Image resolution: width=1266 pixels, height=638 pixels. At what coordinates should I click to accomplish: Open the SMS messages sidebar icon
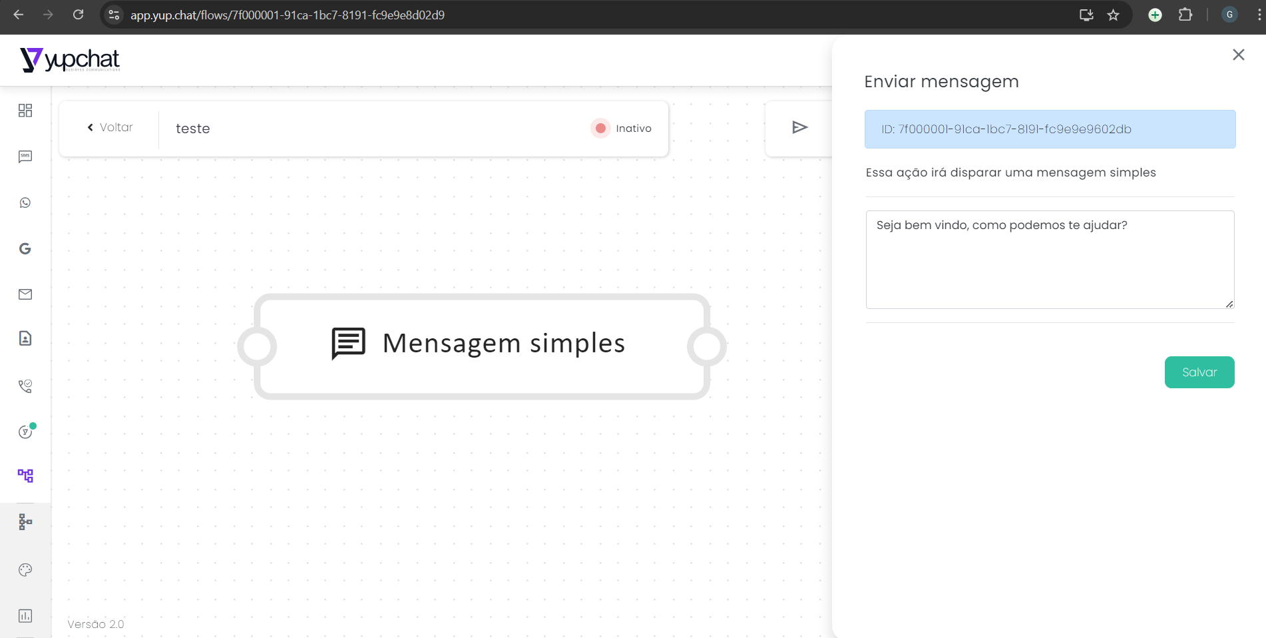coord(25,157)
